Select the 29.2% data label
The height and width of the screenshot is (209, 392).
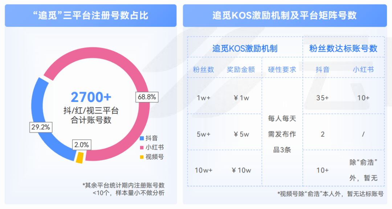point(41,127)
